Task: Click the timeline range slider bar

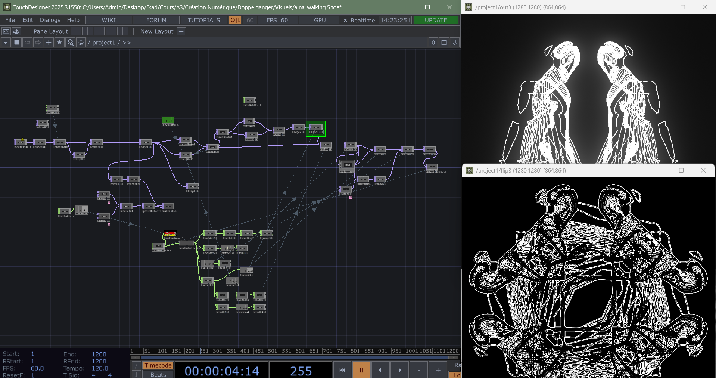Action: point(295,357)
